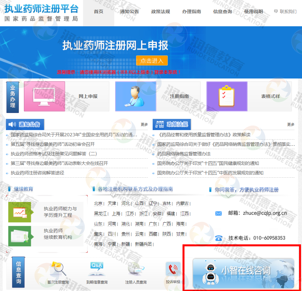
Task: Open the 通知公告 menu item
Action: (129, 11)
